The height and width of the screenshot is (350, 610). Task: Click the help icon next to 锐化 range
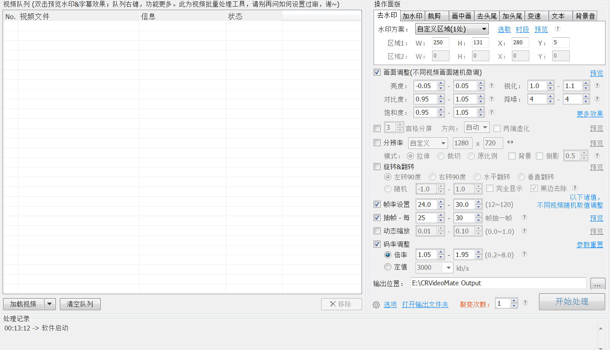coord(597,86)
